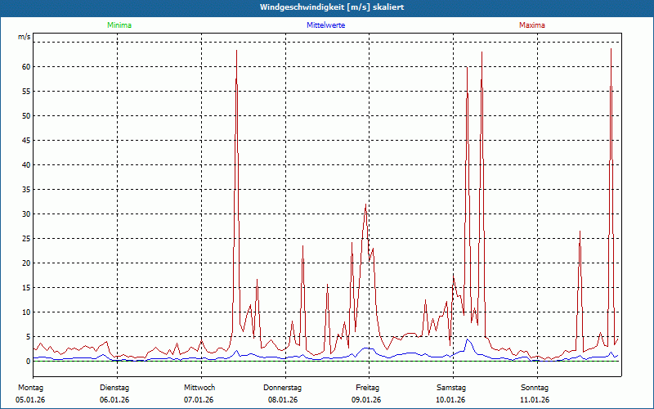
Task: Click the m/s unit label
Action: click(x=24, y=38)
